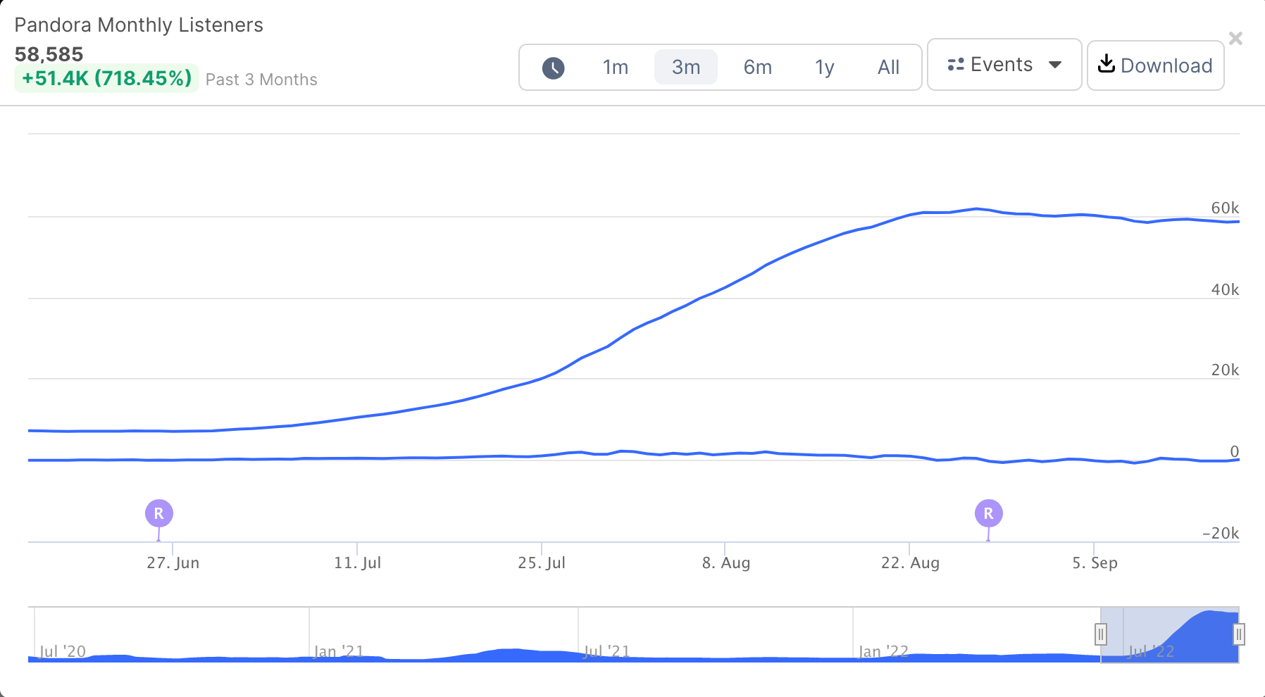1265x697 pixels.
Task: Expand the Events dropdown
Action: [x=1004, y=65]
